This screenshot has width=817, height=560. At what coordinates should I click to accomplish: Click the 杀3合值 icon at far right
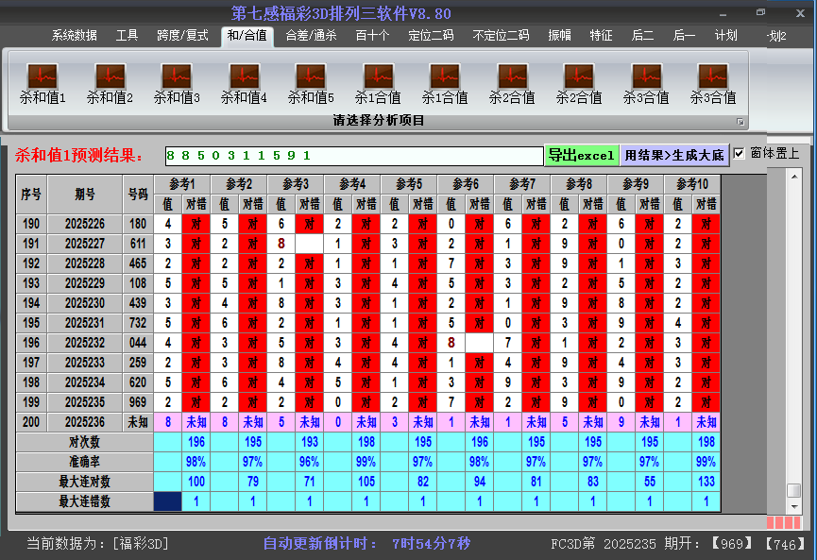tap(712, 76)
